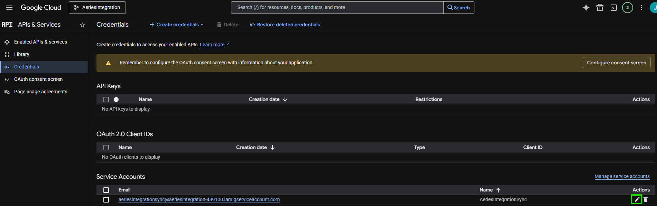Delete the AeriesIntegrationSync service account trash

click(646, 199)
